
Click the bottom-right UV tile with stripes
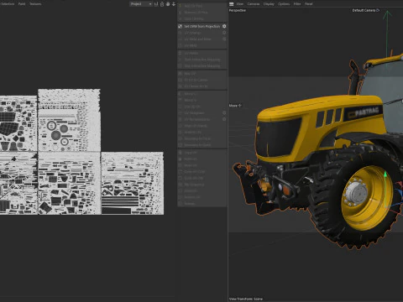[x=133, y=184]
